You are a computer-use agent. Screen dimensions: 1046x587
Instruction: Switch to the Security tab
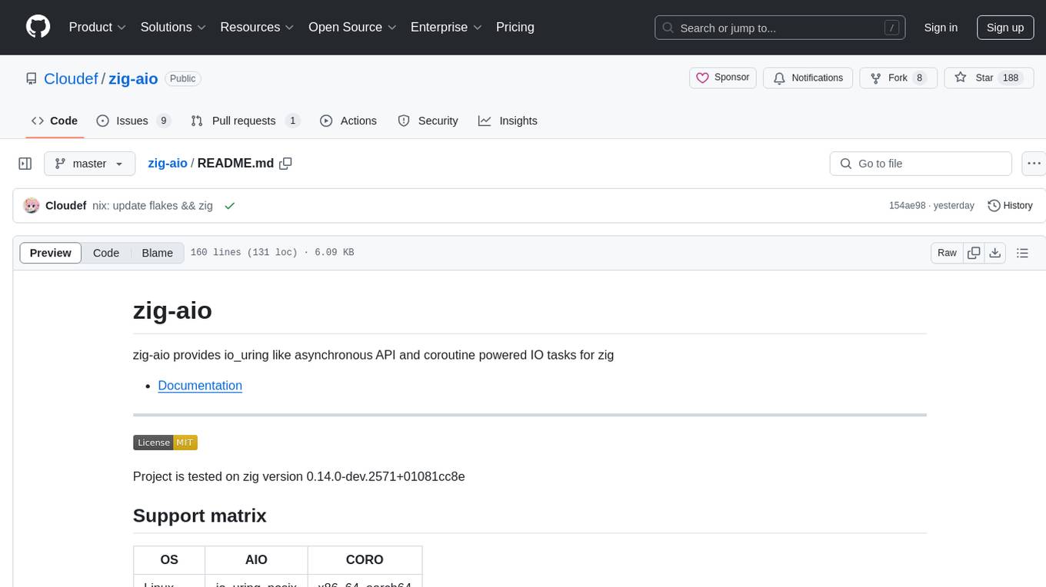[x=428, y=121]
